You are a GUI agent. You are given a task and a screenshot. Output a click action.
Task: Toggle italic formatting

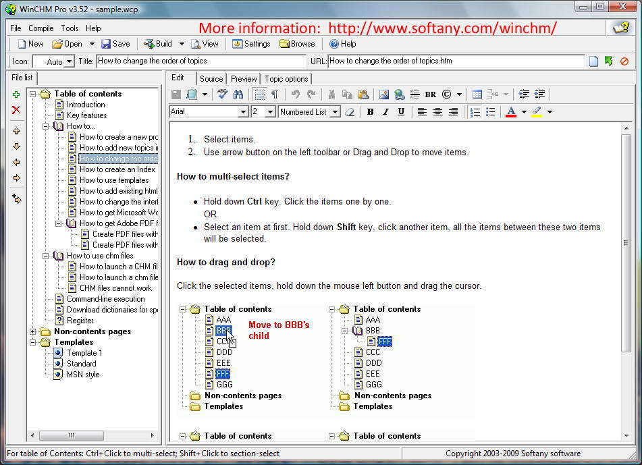[x=385, y=112]
